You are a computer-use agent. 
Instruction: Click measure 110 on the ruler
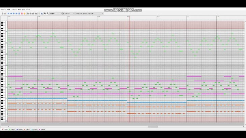point(158,16)
